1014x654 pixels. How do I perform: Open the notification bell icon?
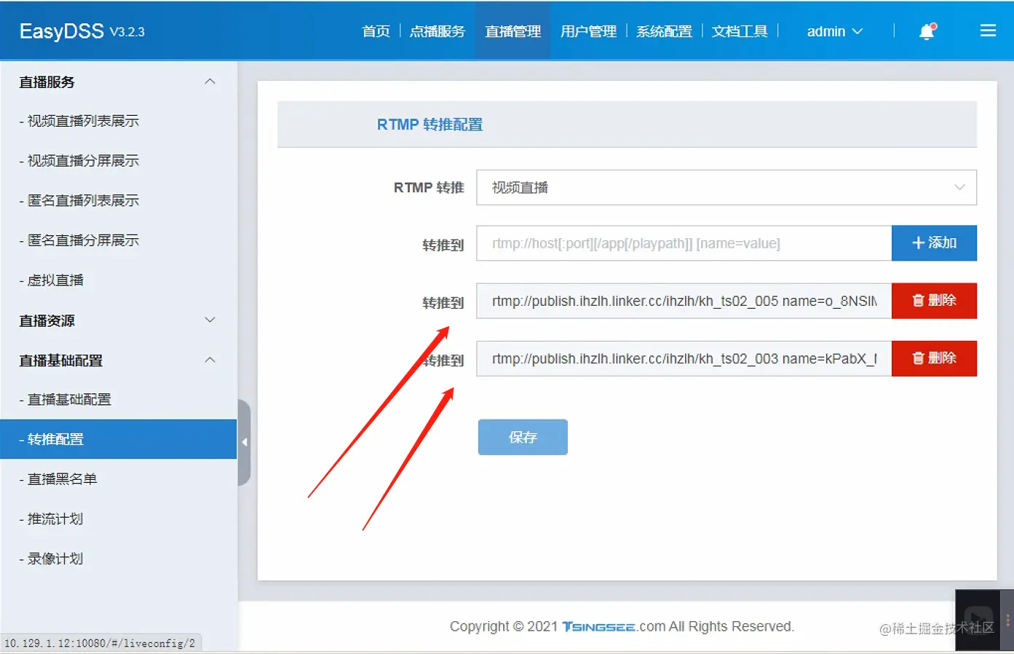pos(927,31)
